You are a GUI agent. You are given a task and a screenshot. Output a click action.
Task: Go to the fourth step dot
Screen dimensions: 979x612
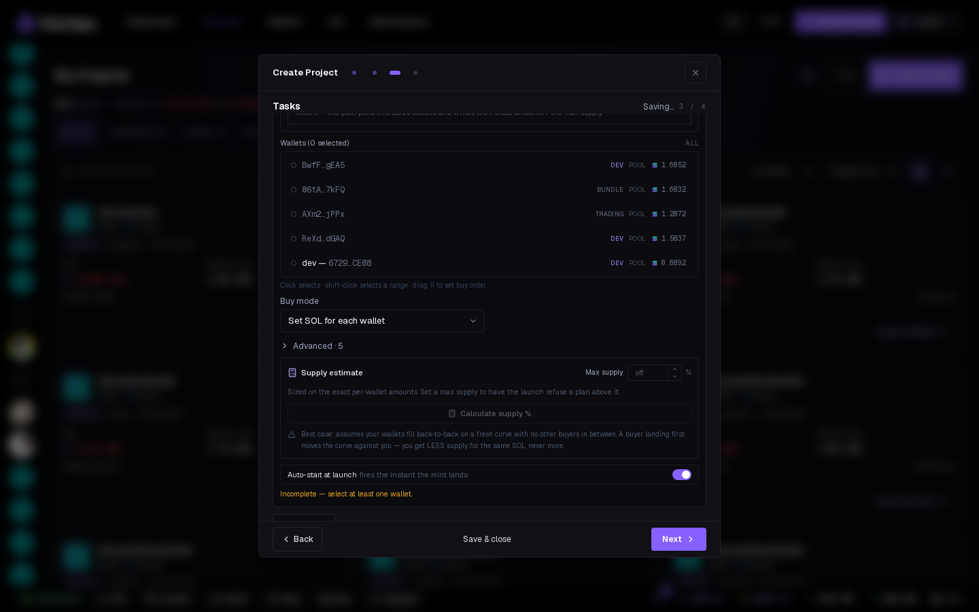pyautogui.click(x=415, y=73)
